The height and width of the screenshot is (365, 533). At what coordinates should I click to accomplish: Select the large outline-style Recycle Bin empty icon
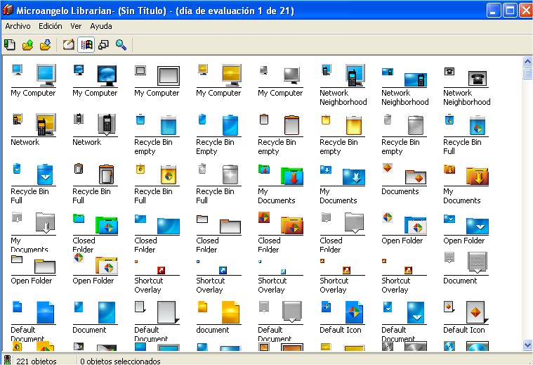pyautogui.click(x=292, y=125)
